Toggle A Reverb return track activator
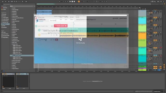Screen dimensions: 166x93 [155, 67]
